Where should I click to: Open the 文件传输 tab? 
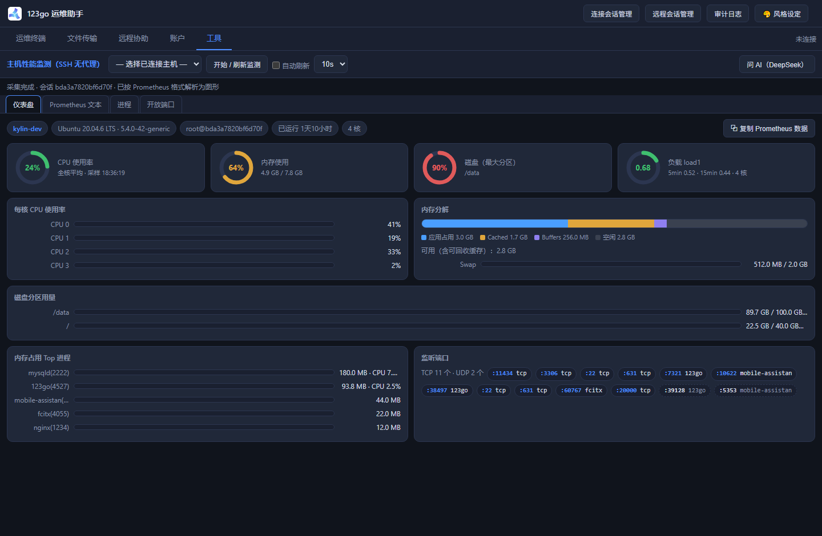click(82, 38)
